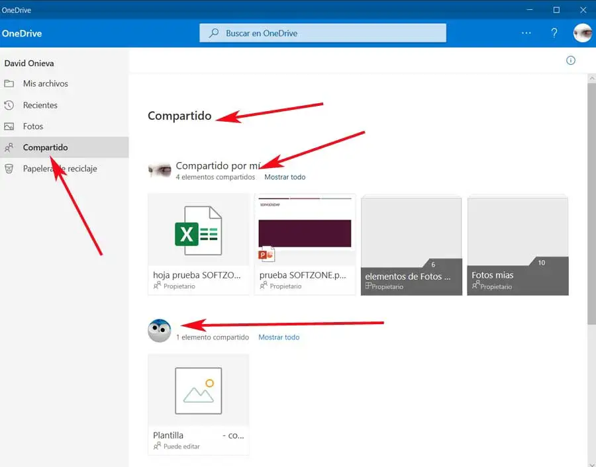
Task: Open the three-dots more options menu
Action: [526, 33]
